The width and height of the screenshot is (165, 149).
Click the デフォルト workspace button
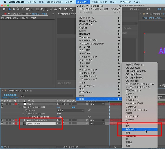click(x=134, y=9)
